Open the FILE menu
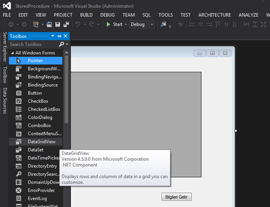Screen dimensions: 270x207 coord(7,15)
